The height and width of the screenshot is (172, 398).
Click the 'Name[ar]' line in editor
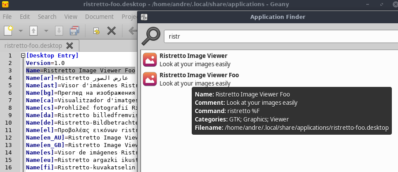(77, 78)
